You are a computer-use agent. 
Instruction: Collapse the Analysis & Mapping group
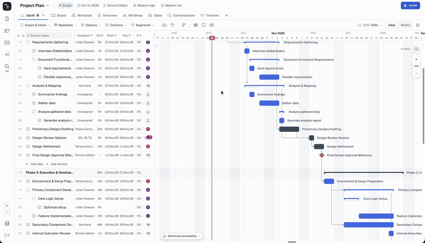coord(21,86)
